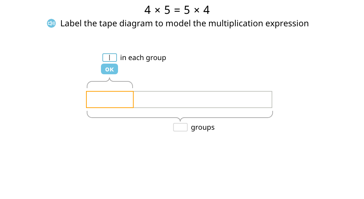Click the first 5 in the equation
This screenshot has width=364, height=199.
(x=167, y=10)
